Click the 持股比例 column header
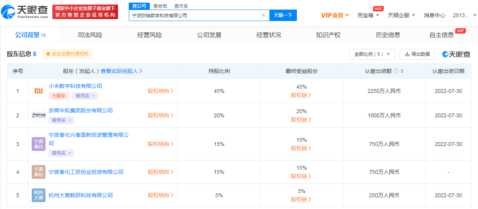Screen dimensions: 478x209 pos(219,71)
